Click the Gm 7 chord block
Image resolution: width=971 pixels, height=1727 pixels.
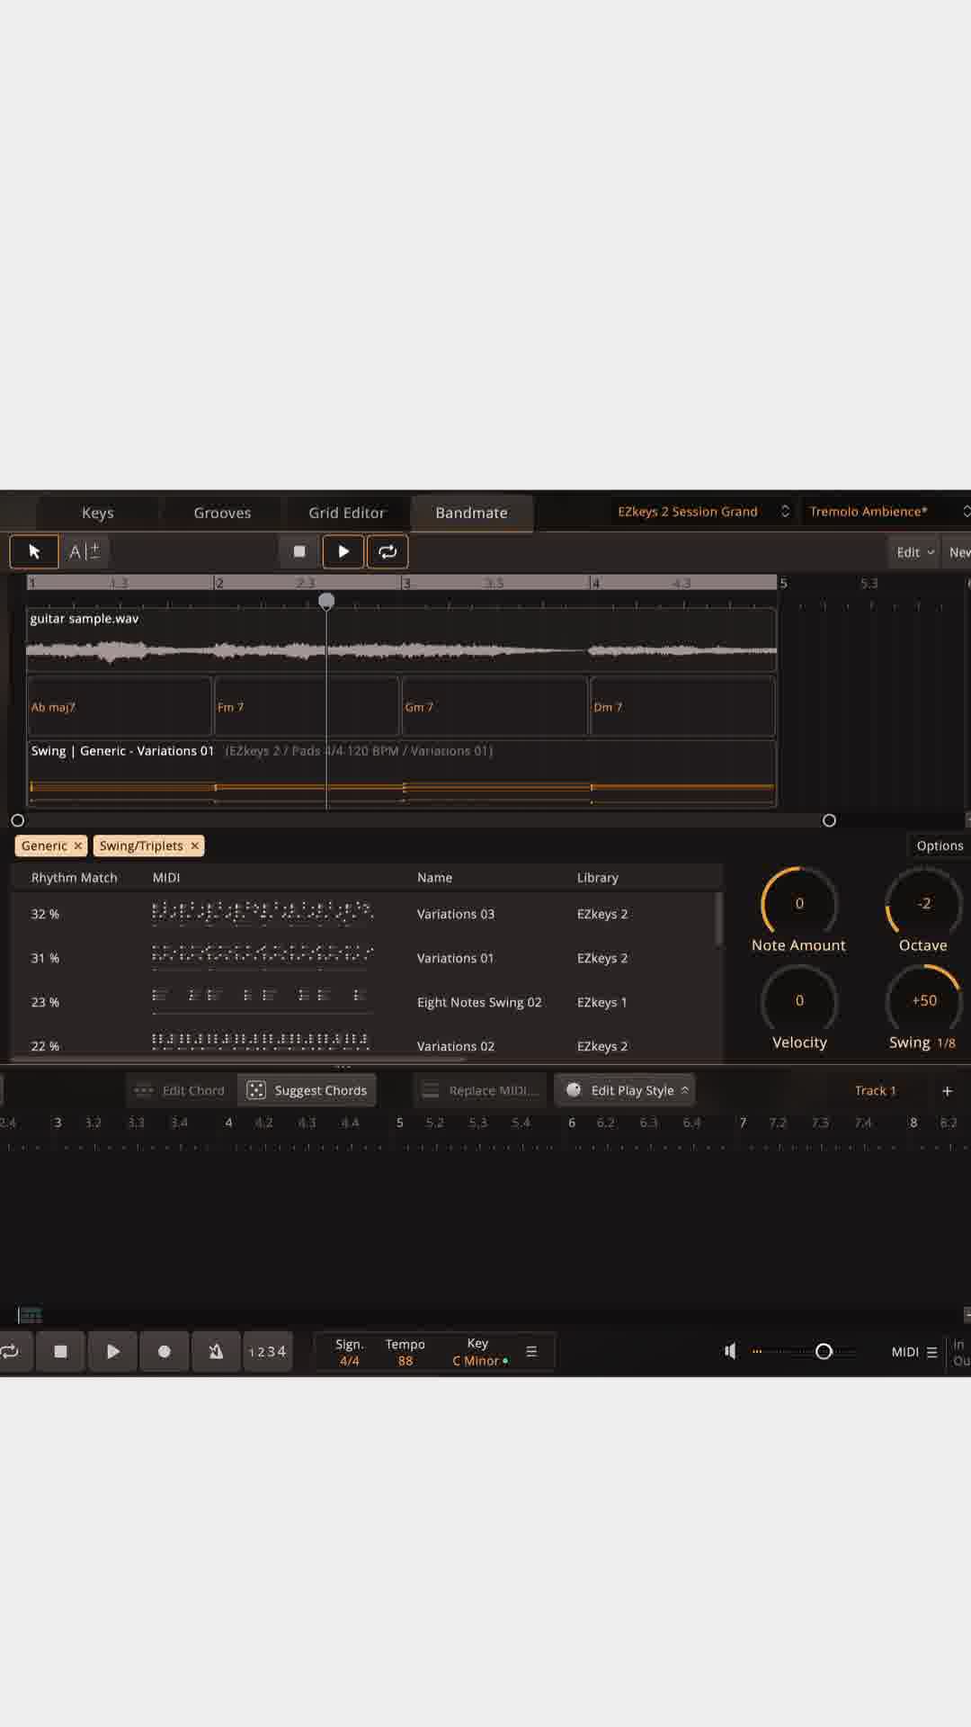(494, 707)
